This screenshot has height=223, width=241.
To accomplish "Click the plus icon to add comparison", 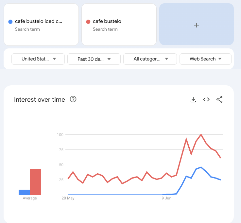I will coord(197,25).
